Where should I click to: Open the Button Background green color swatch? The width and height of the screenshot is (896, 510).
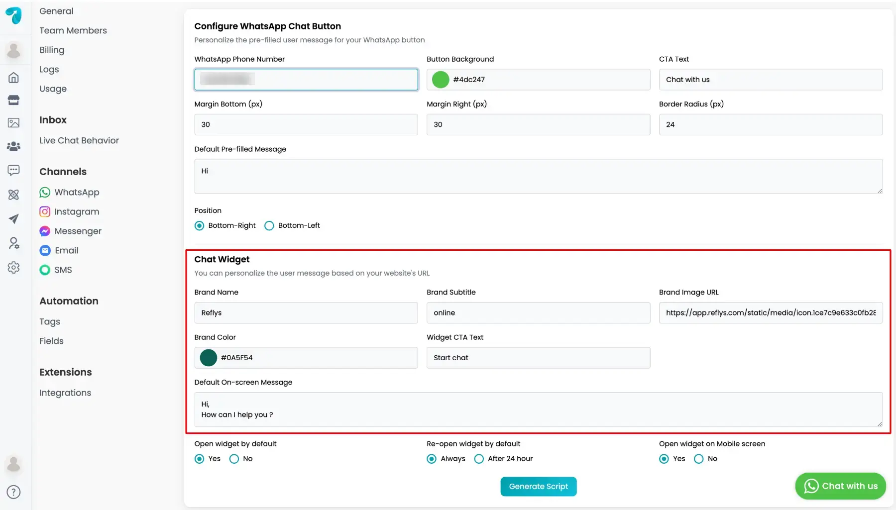(x=441, y=80)
